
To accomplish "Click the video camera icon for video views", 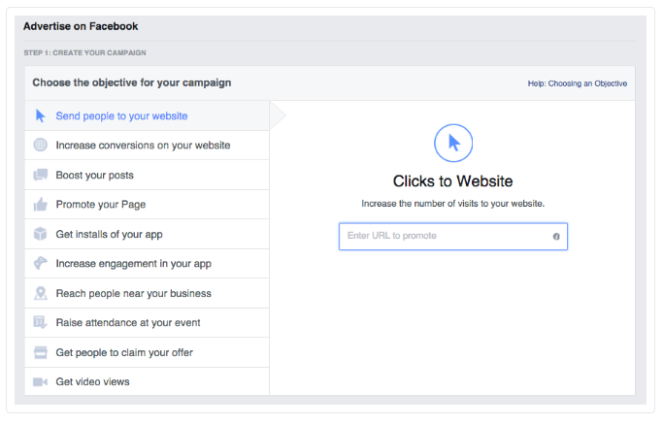I will pos(40,382).
